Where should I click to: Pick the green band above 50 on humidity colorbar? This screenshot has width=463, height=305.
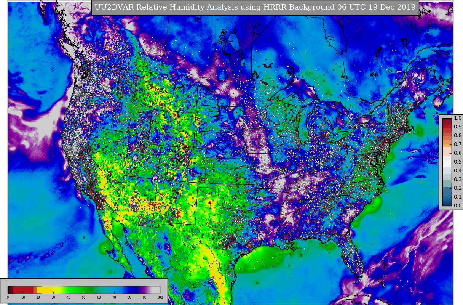coord(84,290)
